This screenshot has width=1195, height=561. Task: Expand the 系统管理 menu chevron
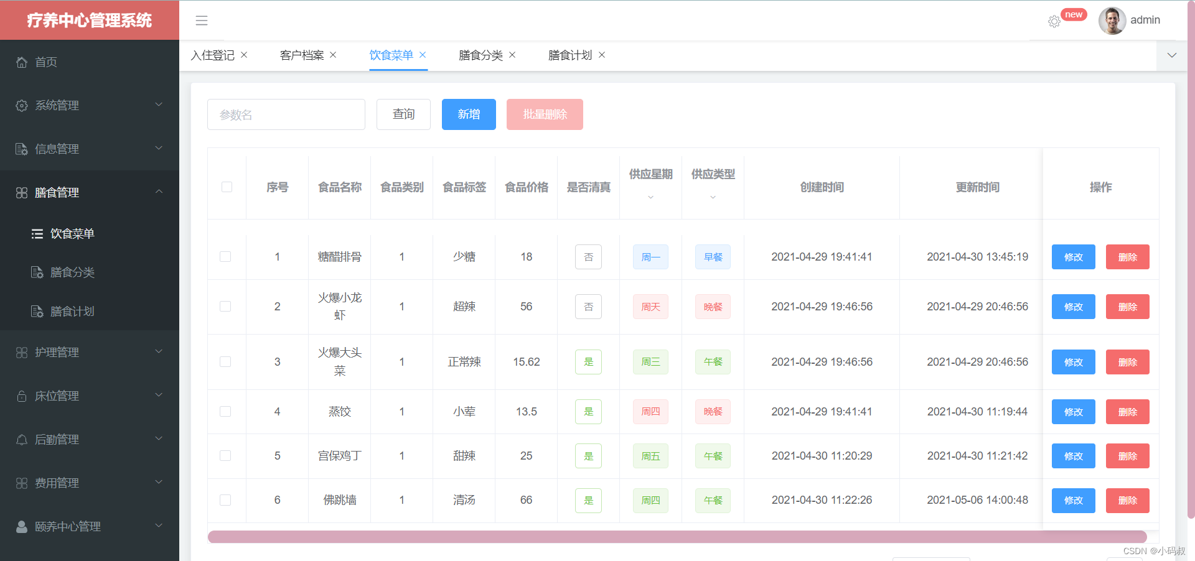tap(159, 104)
